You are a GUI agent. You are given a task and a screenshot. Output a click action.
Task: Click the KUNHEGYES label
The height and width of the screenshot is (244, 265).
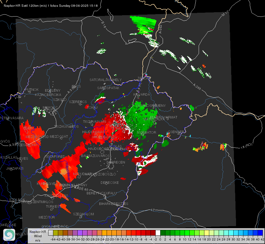pyautogui.click(x=47, y=184)
